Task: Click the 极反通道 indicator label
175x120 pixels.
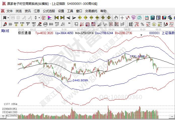Action: pyautogui.click(x=24, y=33)
